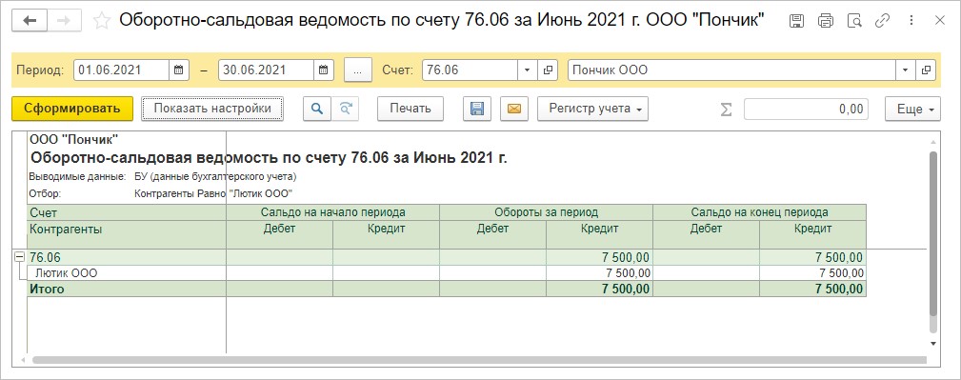Open the organization Пончик ООО dropdown

[905, 70]
